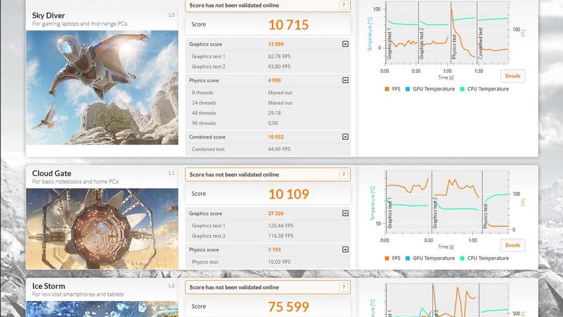
Task: Collapse the Cloud Gate Graphics score section
Action: 345,213
